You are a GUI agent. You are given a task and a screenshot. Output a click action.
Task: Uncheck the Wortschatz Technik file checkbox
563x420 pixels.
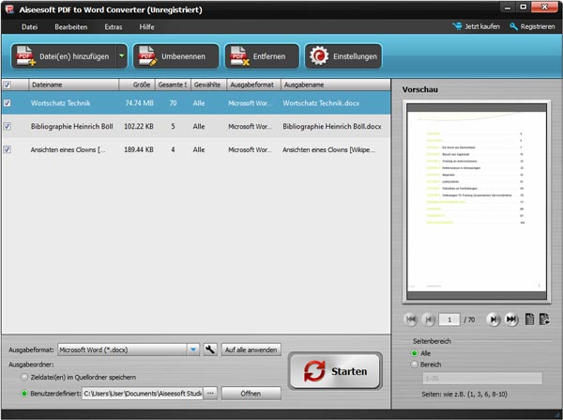pos(8,102)
